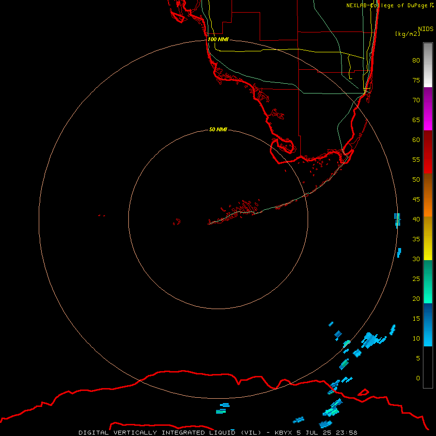Click the 65 value on the color scale
436x436 pixels.
(416, 120)
